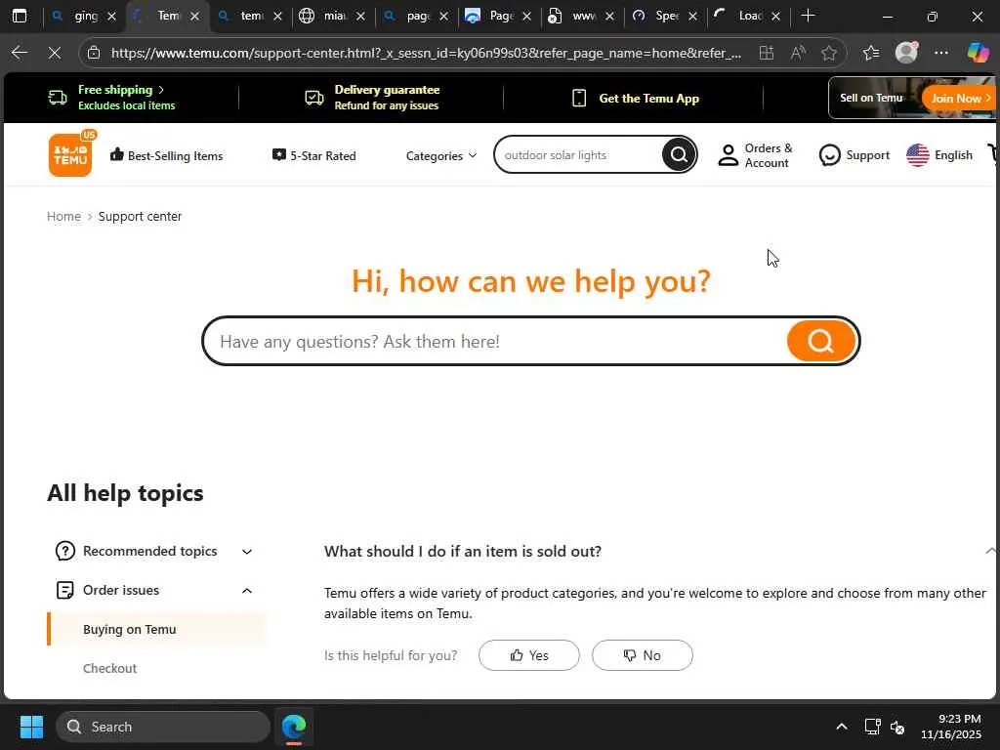Open the Copilot icon
This screenshot has height=750, width=1000.
(978, 53)
